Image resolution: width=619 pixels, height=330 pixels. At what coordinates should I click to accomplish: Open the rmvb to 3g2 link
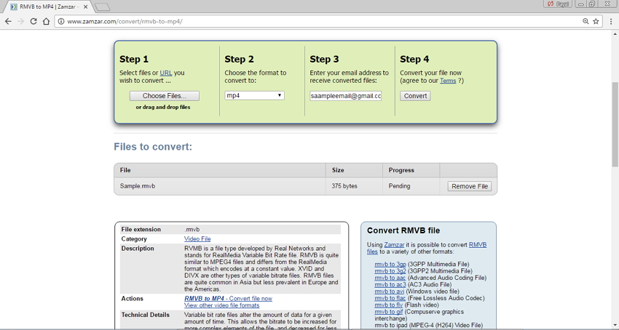click(390, 271)
